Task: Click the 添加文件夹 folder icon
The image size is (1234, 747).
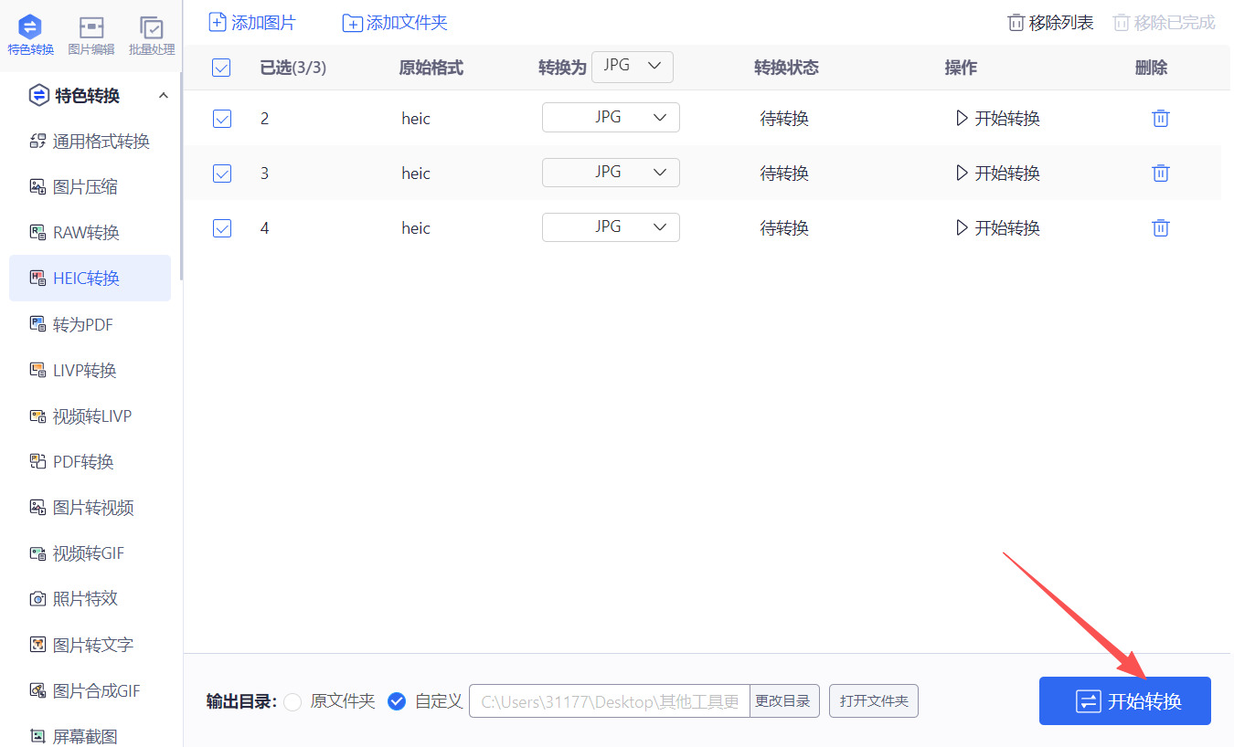Action: pos(352,23)
